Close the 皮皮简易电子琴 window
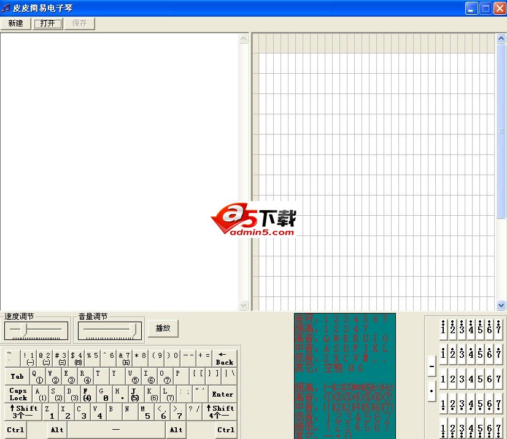This screenshot has width=507, height=439. click(500, 8)
